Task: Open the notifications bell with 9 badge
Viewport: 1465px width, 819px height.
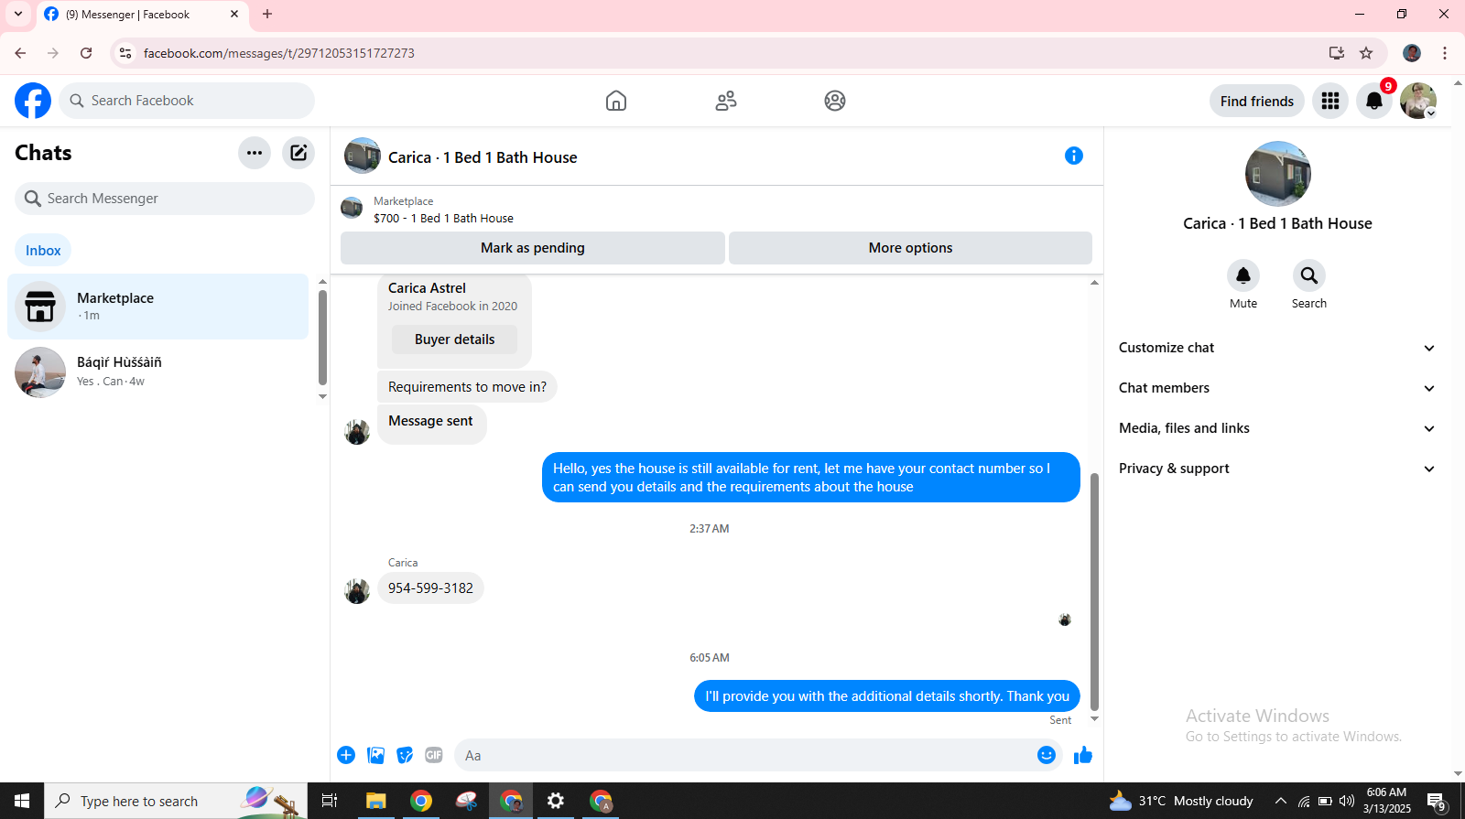Action: tap(1374, 101)
